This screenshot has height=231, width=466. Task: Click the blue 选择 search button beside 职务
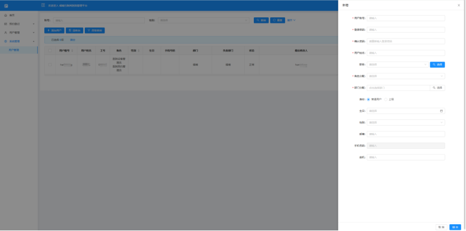pyautogui.click(x=437, y=64)
